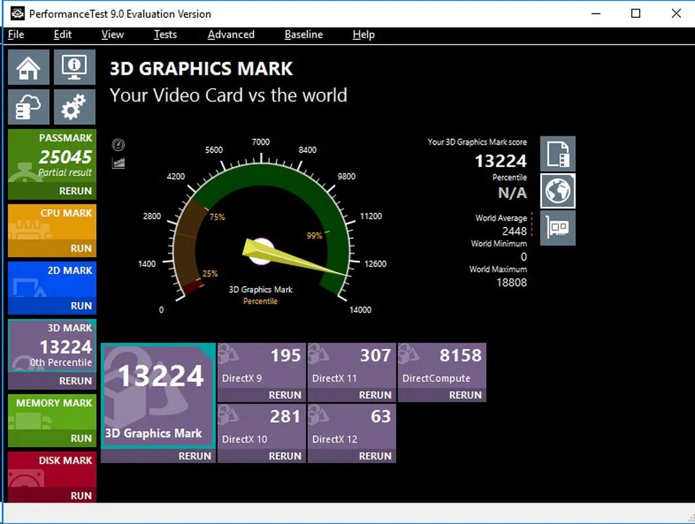Click the gauge needle center hub
695x524 pixels.
tap(261, 251)
